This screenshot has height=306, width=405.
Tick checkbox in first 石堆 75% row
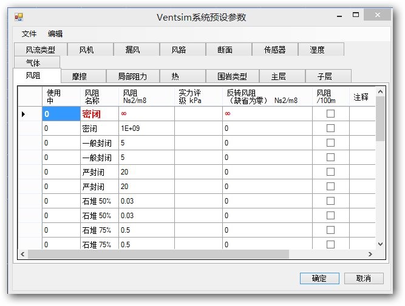[330, 230]
